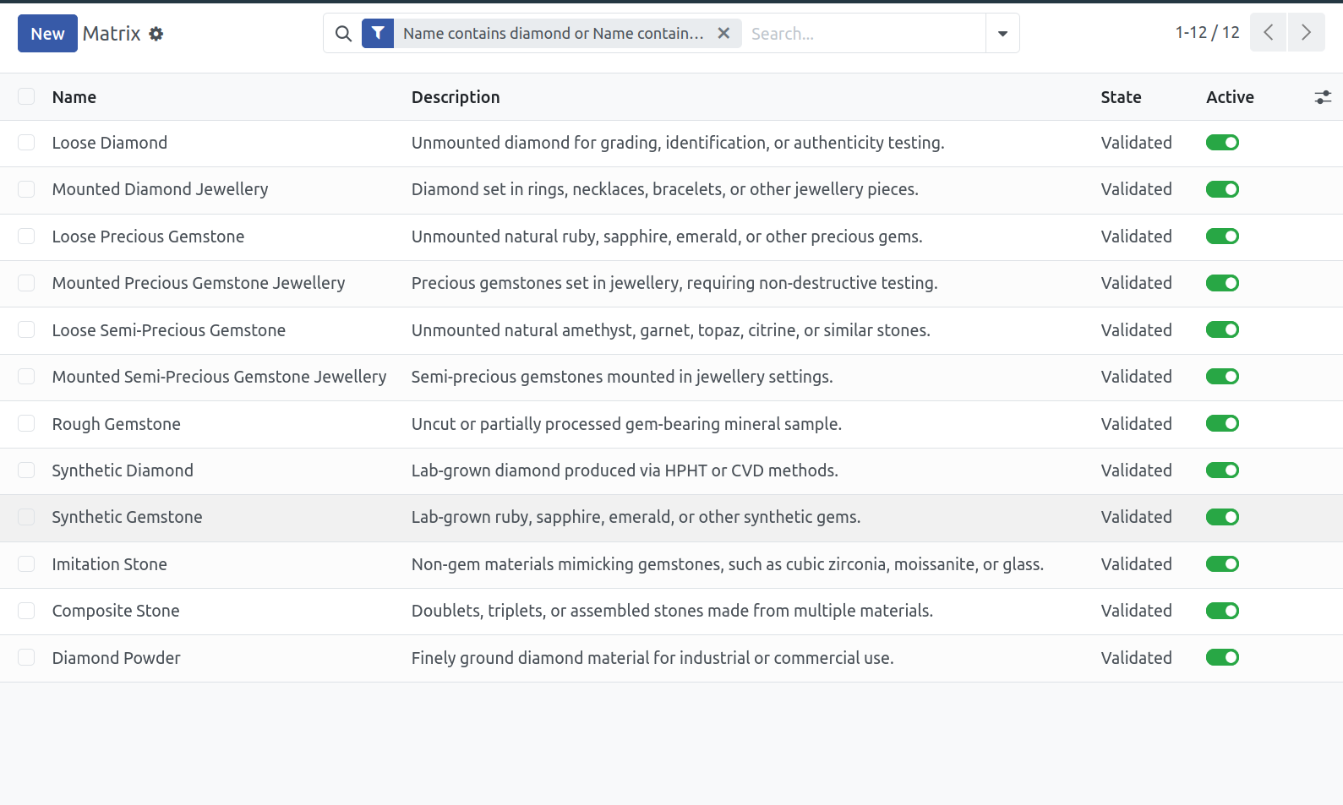The image size is (1343, 805).
Task: Open the Matrix settings gear icon
Action: pos(156,34)
